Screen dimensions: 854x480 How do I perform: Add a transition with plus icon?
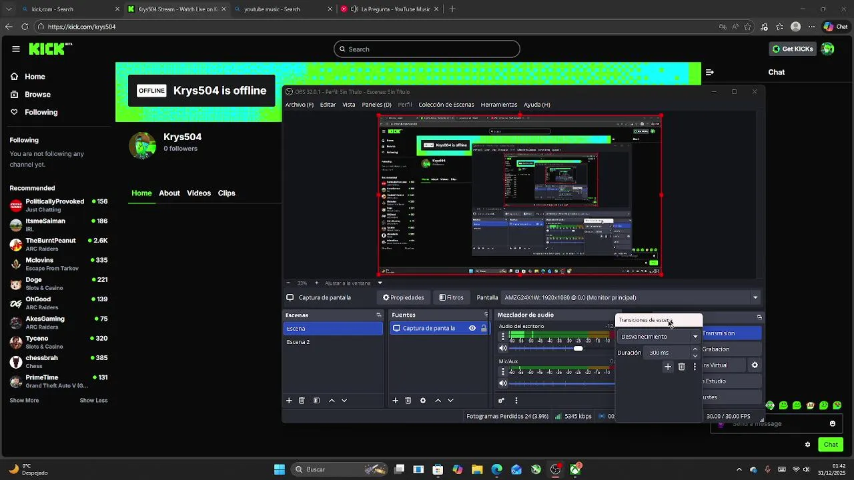pyautogui.click(x=668, y=367)
